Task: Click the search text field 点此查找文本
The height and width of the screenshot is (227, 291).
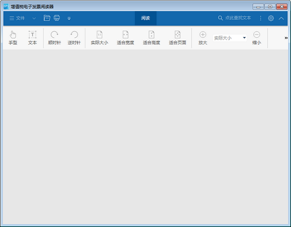Action: (238, 18)
